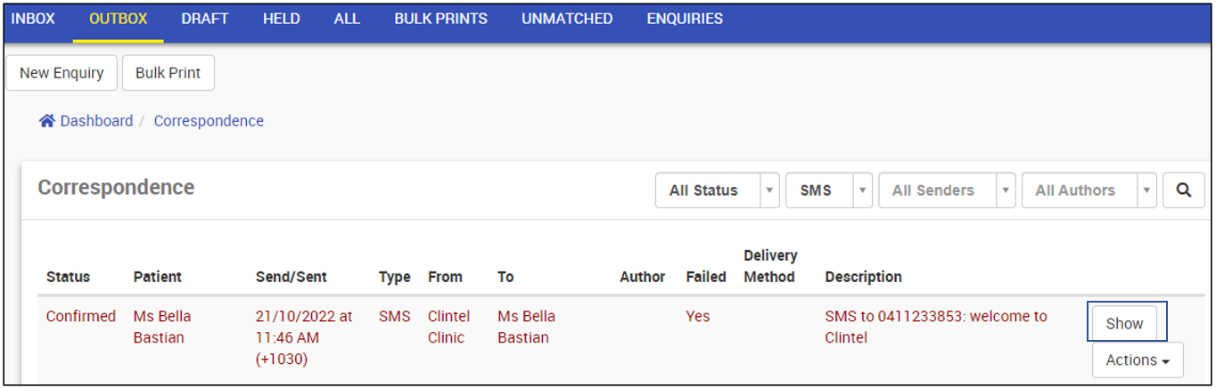Open the Actions dropdown menu

click(x=1138, y=360)
